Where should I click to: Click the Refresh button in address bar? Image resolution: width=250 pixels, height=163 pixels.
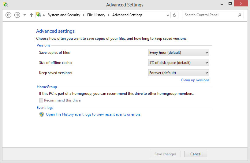[x=174, y=15]
